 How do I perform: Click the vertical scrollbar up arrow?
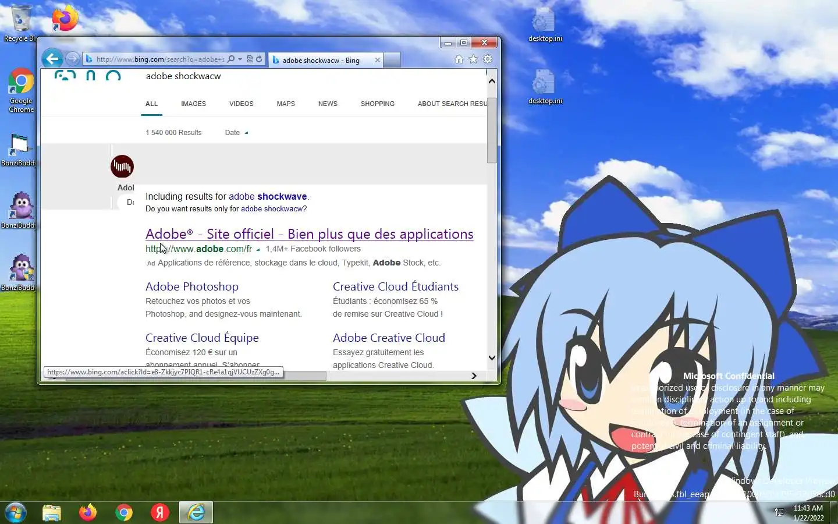pos(492,81)
